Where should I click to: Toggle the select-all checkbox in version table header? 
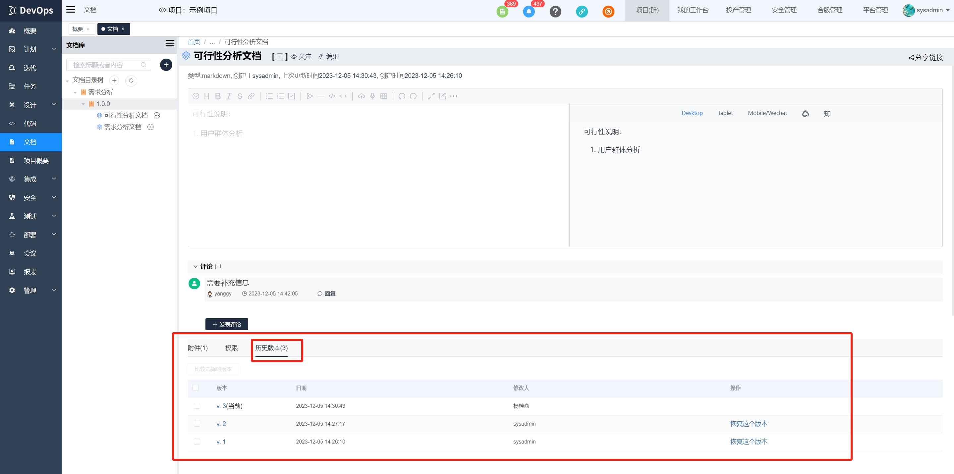click(195, 388)
